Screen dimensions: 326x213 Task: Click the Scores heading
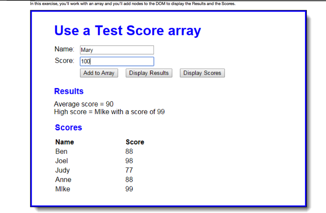68,127
